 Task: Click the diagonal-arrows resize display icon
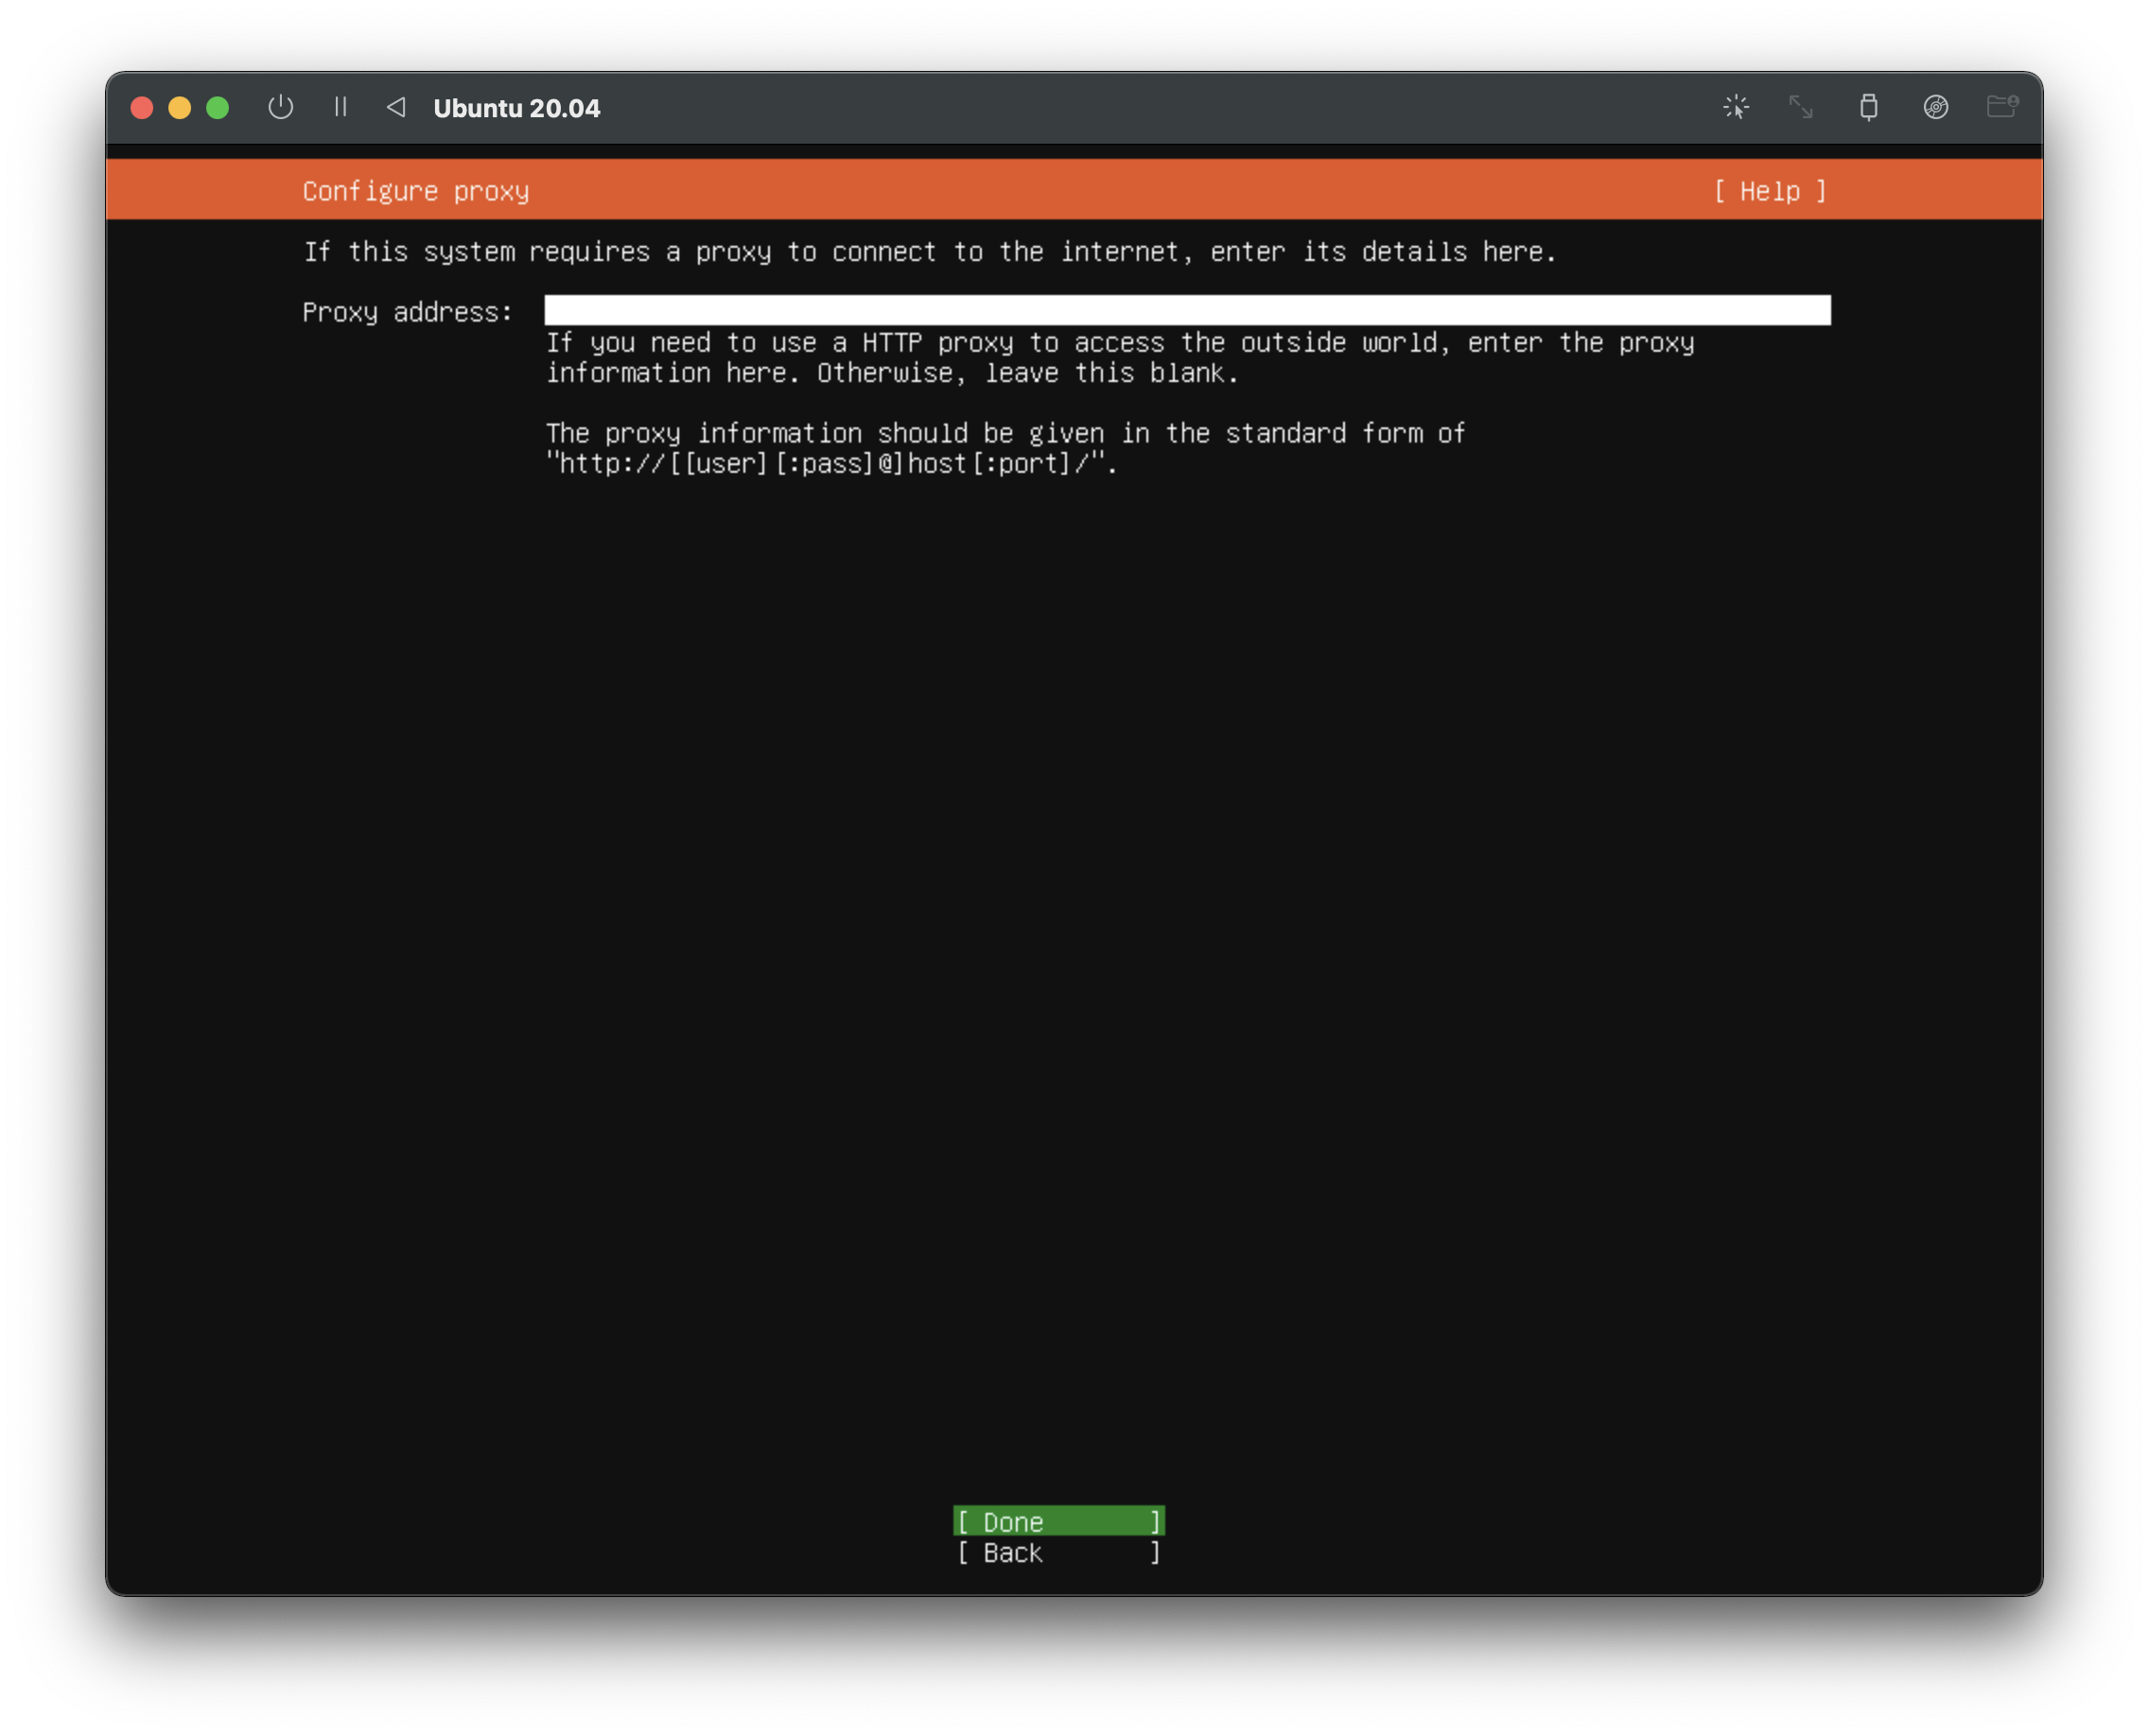(1801, 107)
